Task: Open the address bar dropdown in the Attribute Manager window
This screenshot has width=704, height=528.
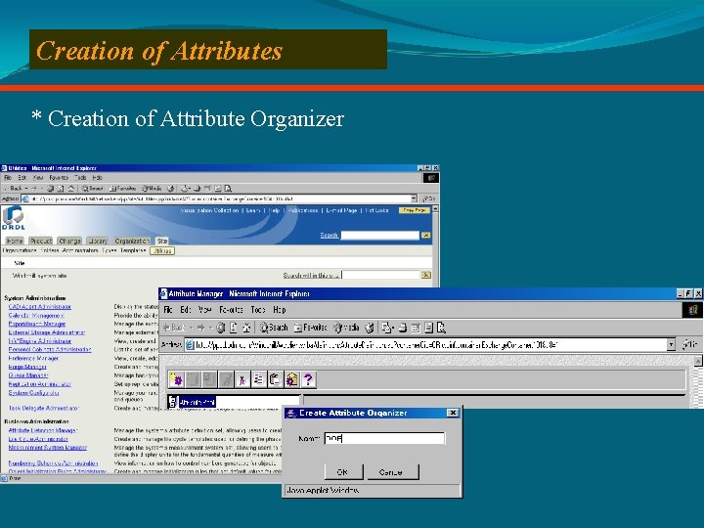Action: point(671,345)
